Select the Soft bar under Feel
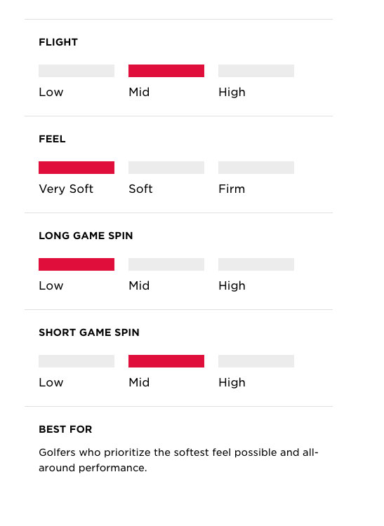This screenshot has width=384, height=526. (x=166, y=168)
